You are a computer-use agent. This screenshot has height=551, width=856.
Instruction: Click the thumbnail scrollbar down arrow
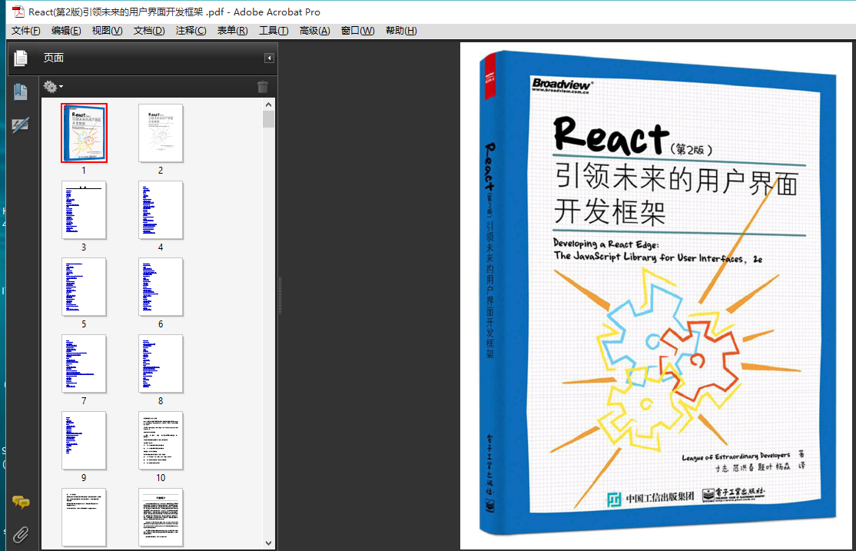(x=268, y=543)
